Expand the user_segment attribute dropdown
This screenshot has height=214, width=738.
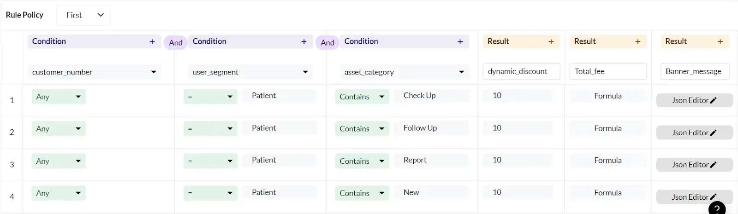250,72
